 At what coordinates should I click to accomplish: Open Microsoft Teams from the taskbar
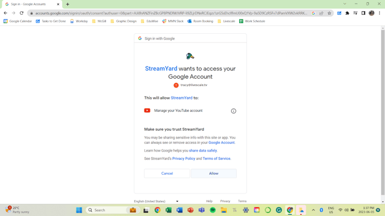201,210
